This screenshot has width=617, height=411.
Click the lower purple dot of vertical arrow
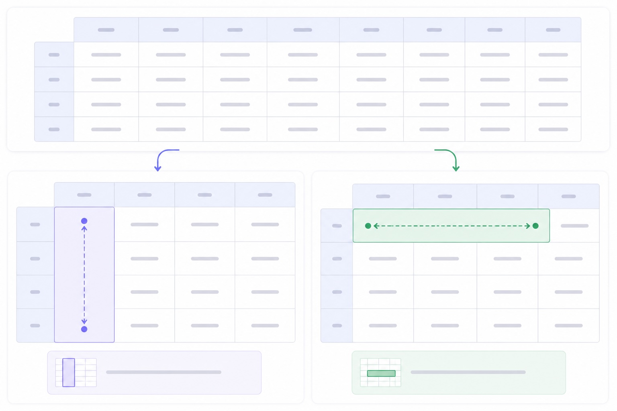[x=84, y=329]
